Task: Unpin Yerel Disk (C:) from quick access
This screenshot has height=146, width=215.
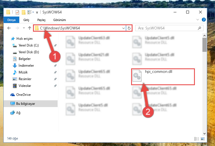Action: tap(55, 45)
